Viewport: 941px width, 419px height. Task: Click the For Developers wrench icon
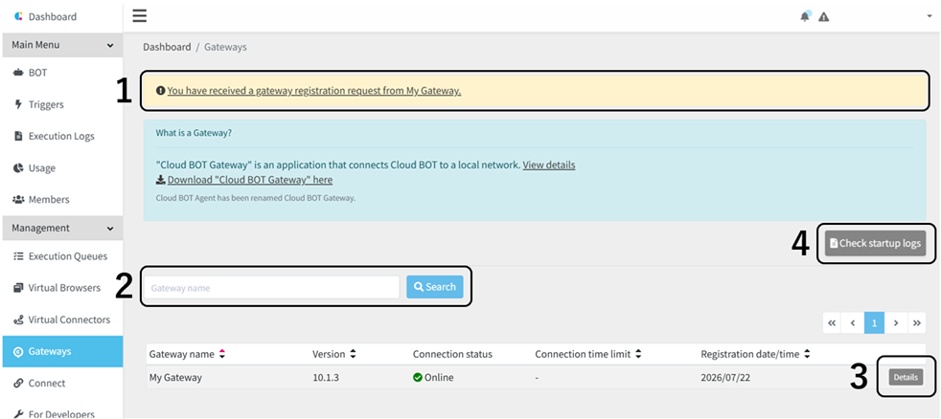click(18, 413)
